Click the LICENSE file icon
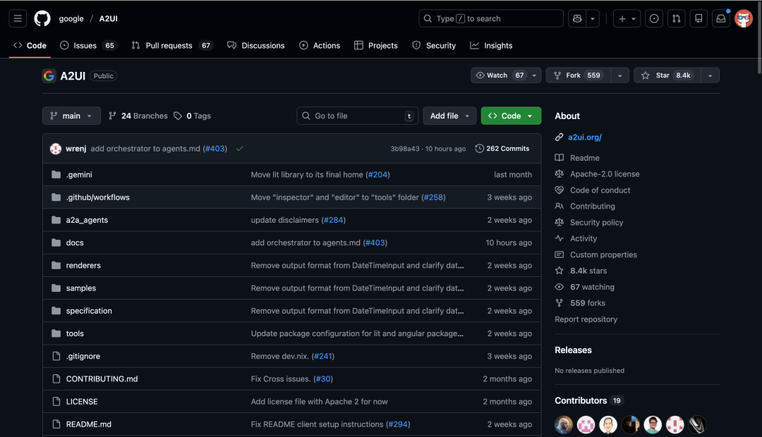 pos(56,402)
